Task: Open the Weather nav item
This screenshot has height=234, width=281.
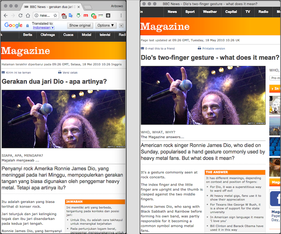Action: (x=210, y=12)
